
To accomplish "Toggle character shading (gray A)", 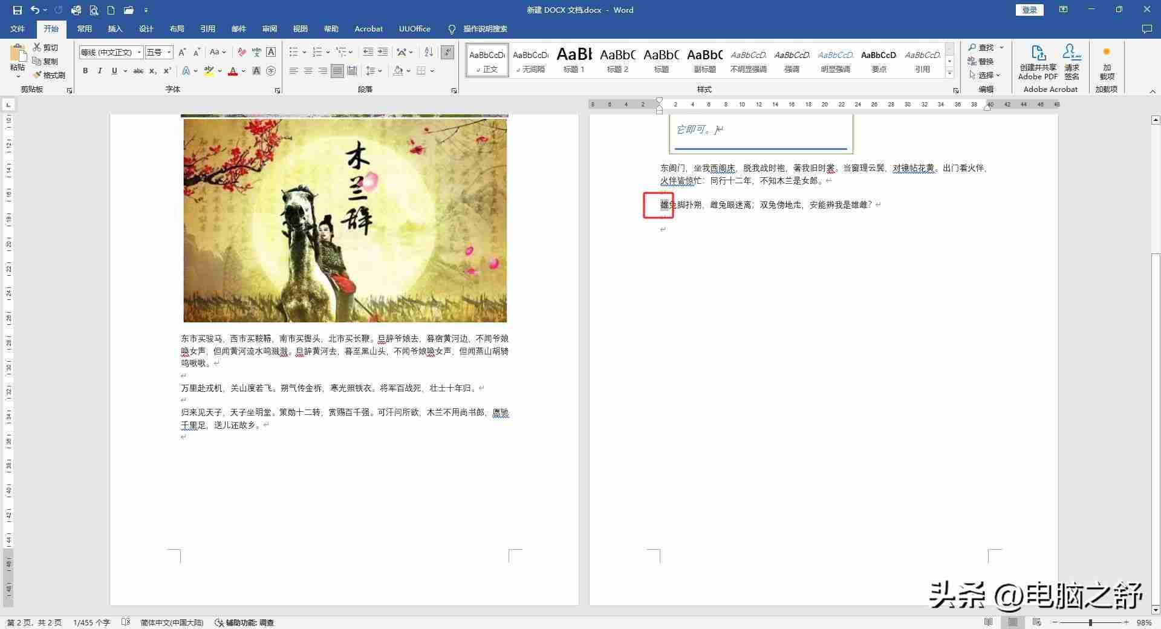I will point(256,71).
